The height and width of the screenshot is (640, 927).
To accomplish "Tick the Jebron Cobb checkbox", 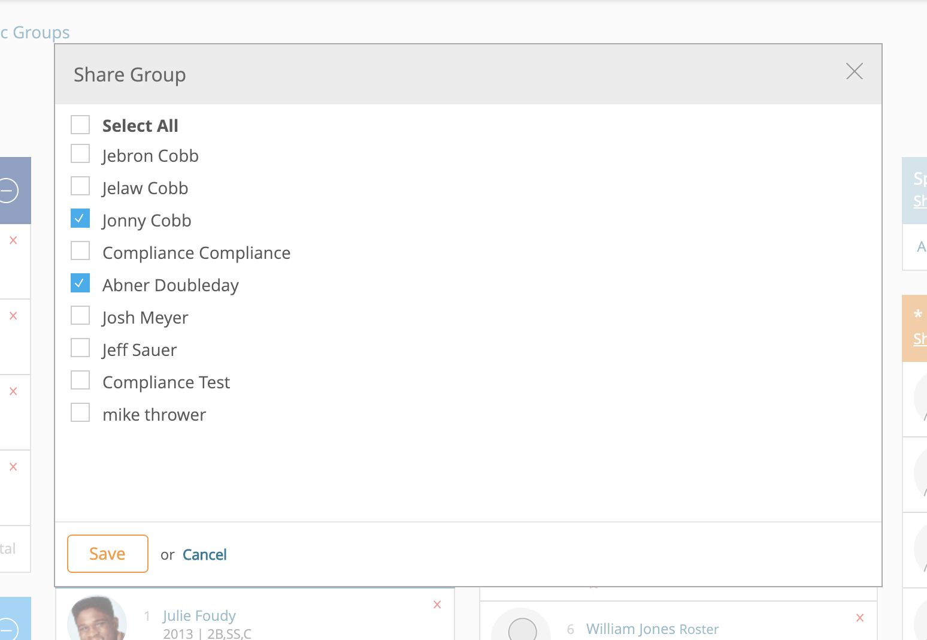I will 80,154.
